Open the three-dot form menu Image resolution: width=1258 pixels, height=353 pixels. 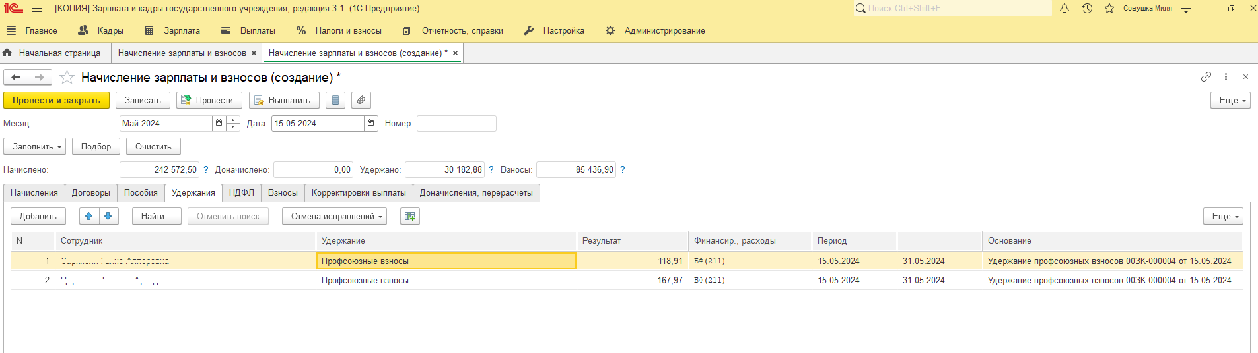(1226, 77)
